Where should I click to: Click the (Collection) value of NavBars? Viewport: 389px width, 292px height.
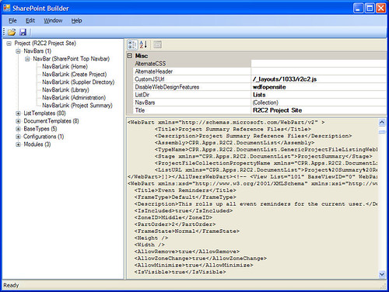coord(265,103)
